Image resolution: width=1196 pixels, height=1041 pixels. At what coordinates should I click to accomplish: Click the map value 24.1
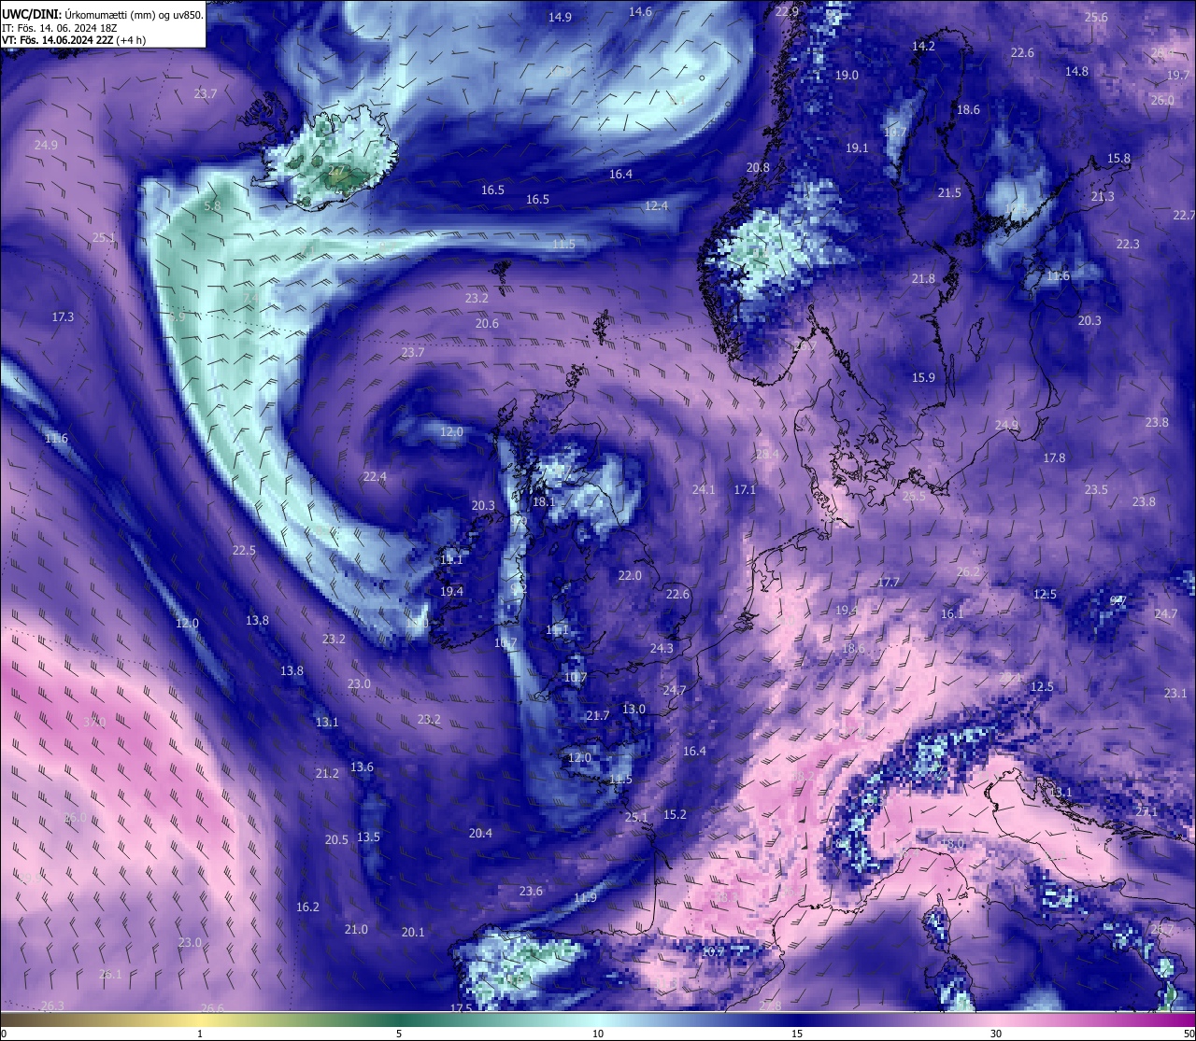pyautogui.click(x=704, y=489)
